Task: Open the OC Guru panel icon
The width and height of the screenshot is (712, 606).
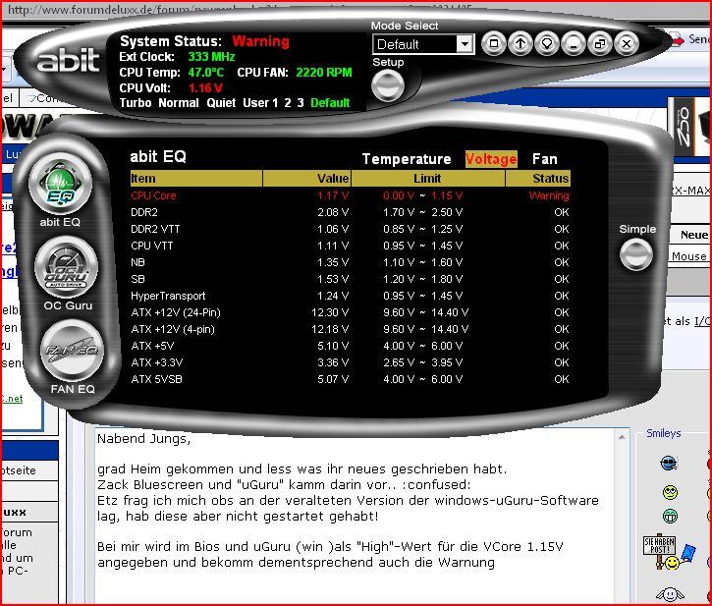Action: pyautogui.click(x=67, y=267)
